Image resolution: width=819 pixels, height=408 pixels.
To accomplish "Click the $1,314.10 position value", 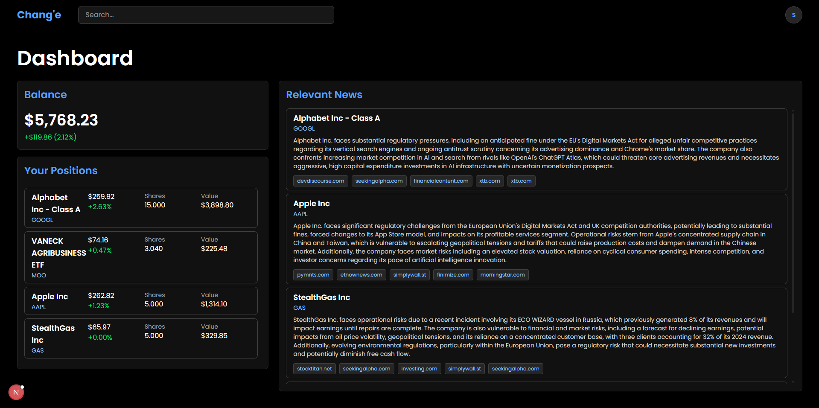I will coord(214,304).
